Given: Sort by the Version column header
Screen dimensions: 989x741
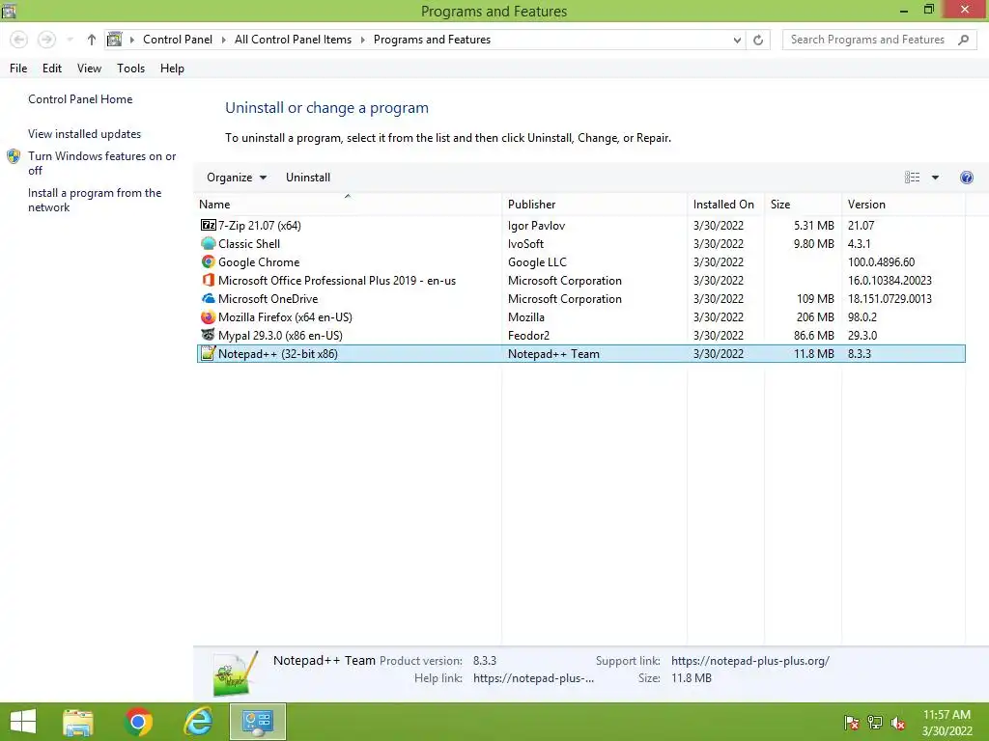Looking at the screenshot, I should (903, 205).
